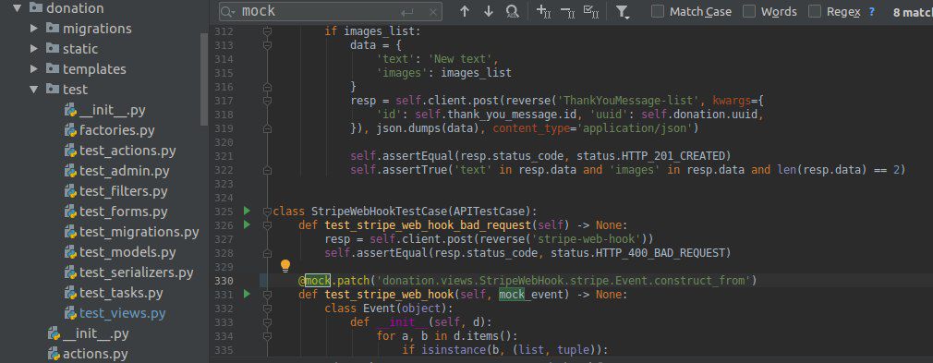The height and width of the screenshot is (363, 933).
Task: Expand static folder
Action: pos(34,49)
